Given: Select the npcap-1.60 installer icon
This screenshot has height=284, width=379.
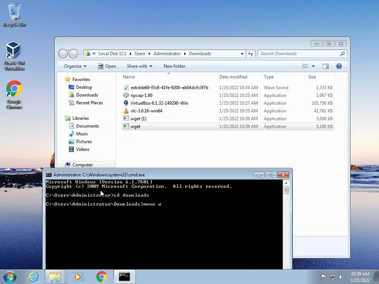Looking at the screenshot, I should tap(126, 95).
